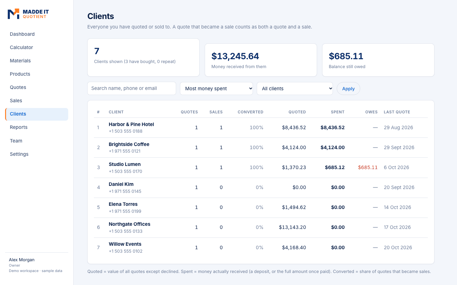The width and height of the screenshot is (457, 285).
Task: Click the OWES column header
Action: point(371,112)
